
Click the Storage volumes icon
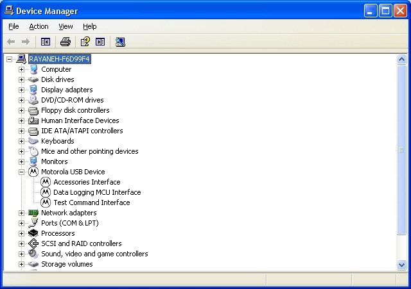click(x=33, y=264)
